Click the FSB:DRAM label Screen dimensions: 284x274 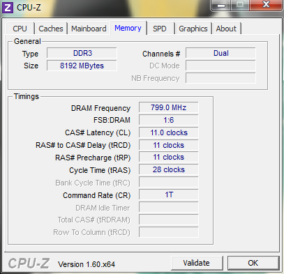pyautogui.click(x=112, y=120)
